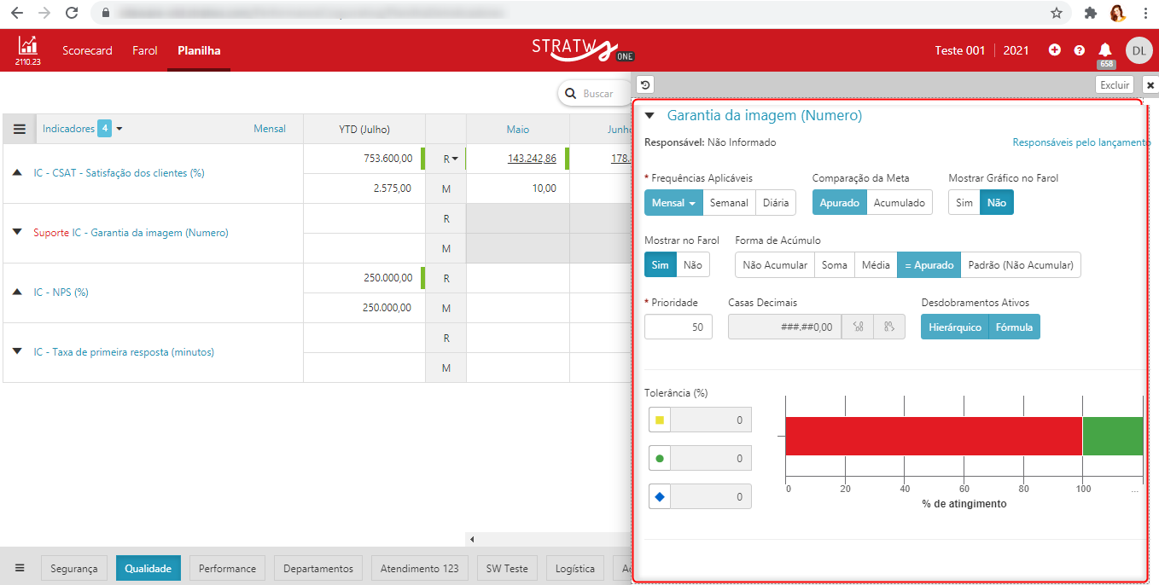This screenshot has width=1159, height=585.
Task: Open the Farol tab
Action: coord(145,50)
